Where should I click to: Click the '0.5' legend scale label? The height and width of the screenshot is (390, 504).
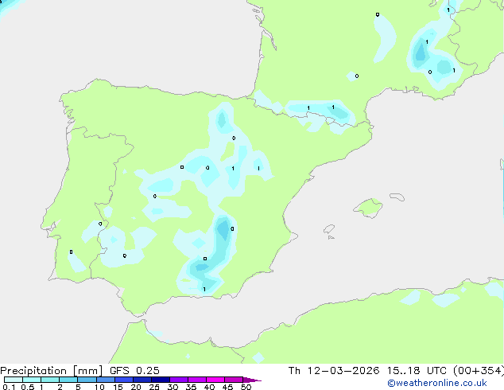tap(27, 387)
